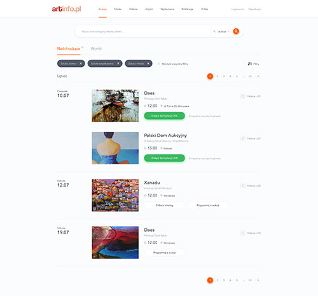318x296 pixels.
Task: Toggle LIVE broadcast radio for Xanadu auction
Action: (x=243, y=186)
